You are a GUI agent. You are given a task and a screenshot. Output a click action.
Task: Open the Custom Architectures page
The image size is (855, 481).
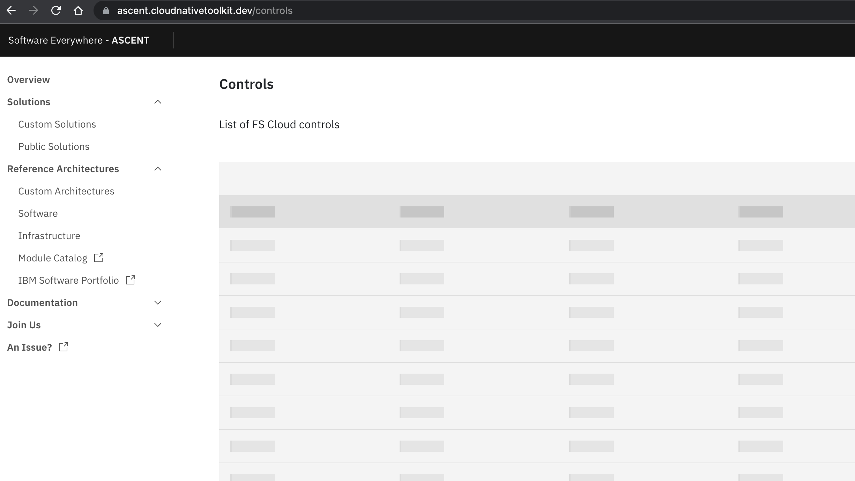pyautogui.click(x=66, y=191)
